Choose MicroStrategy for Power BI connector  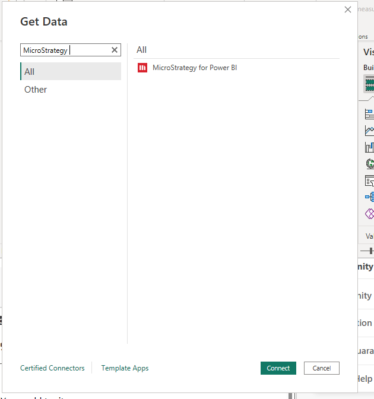pyautogui.click(x=195, y=68)
